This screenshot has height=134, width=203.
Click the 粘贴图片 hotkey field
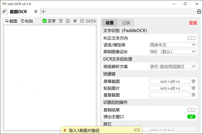click(170, 88)
